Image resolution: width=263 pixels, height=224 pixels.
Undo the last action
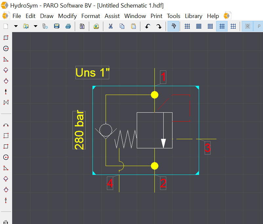(147, 26)
